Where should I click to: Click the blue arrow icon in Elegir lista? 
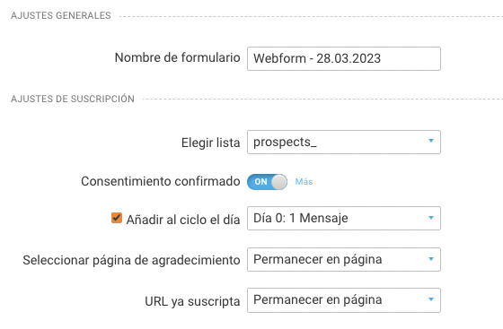click(431, 141)
